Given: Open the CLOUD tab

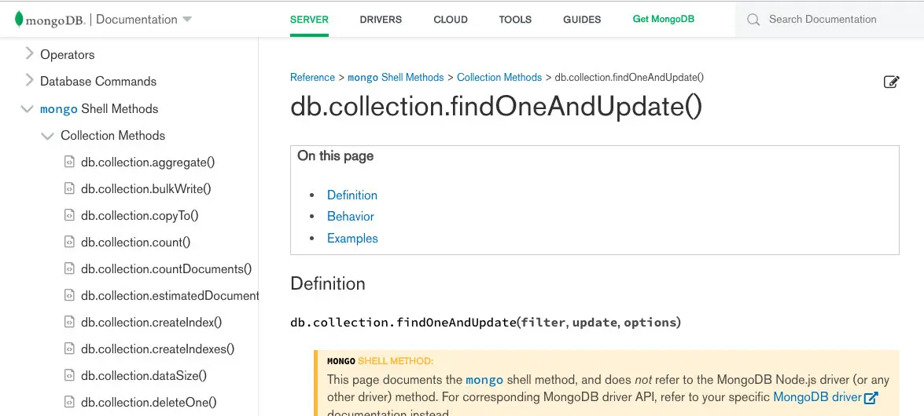Looking at the screenshot, I should (451, 20).
